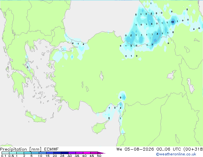The width and height of the screenshot is (203, 157).
Task: Click the '45' legend scale label
Action: pos(92,156)
